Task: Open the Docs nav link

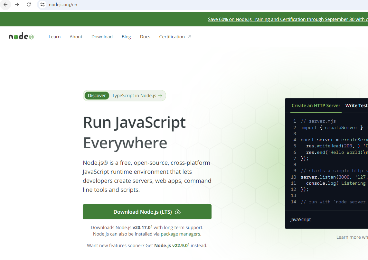Action: (x=145, y=37)
